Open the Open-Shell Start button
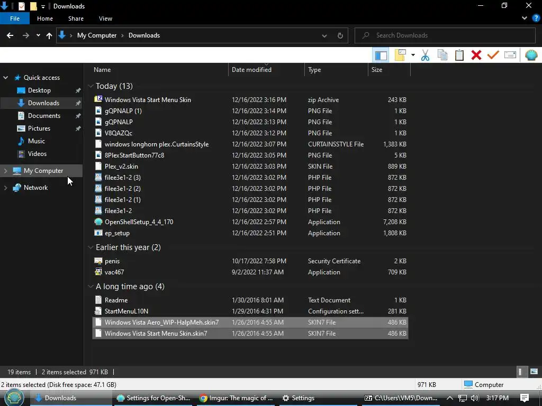542x406 pixels. (x=14, y=398)
